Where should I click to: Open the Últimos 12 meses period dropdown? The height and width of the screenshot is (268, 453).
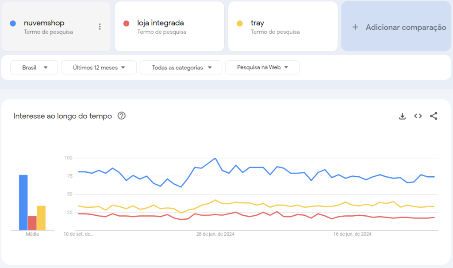pos(99,67)
